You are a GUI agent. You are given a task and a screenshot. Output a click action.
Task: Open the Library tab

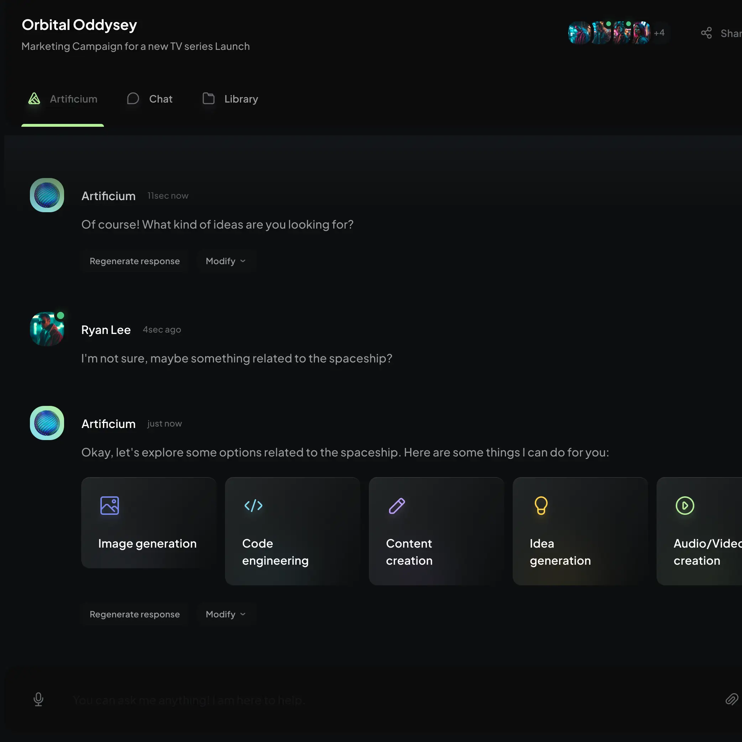coord(230,99)
